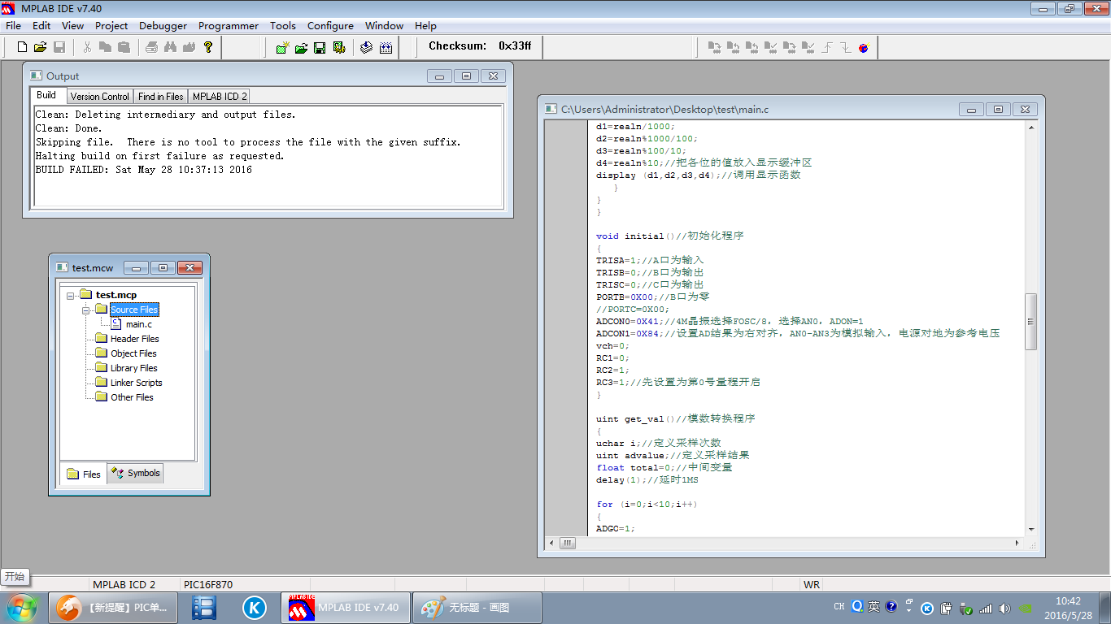Minimize the main.c editor window
Viewport: 1111px width, 624px height.
971,109
